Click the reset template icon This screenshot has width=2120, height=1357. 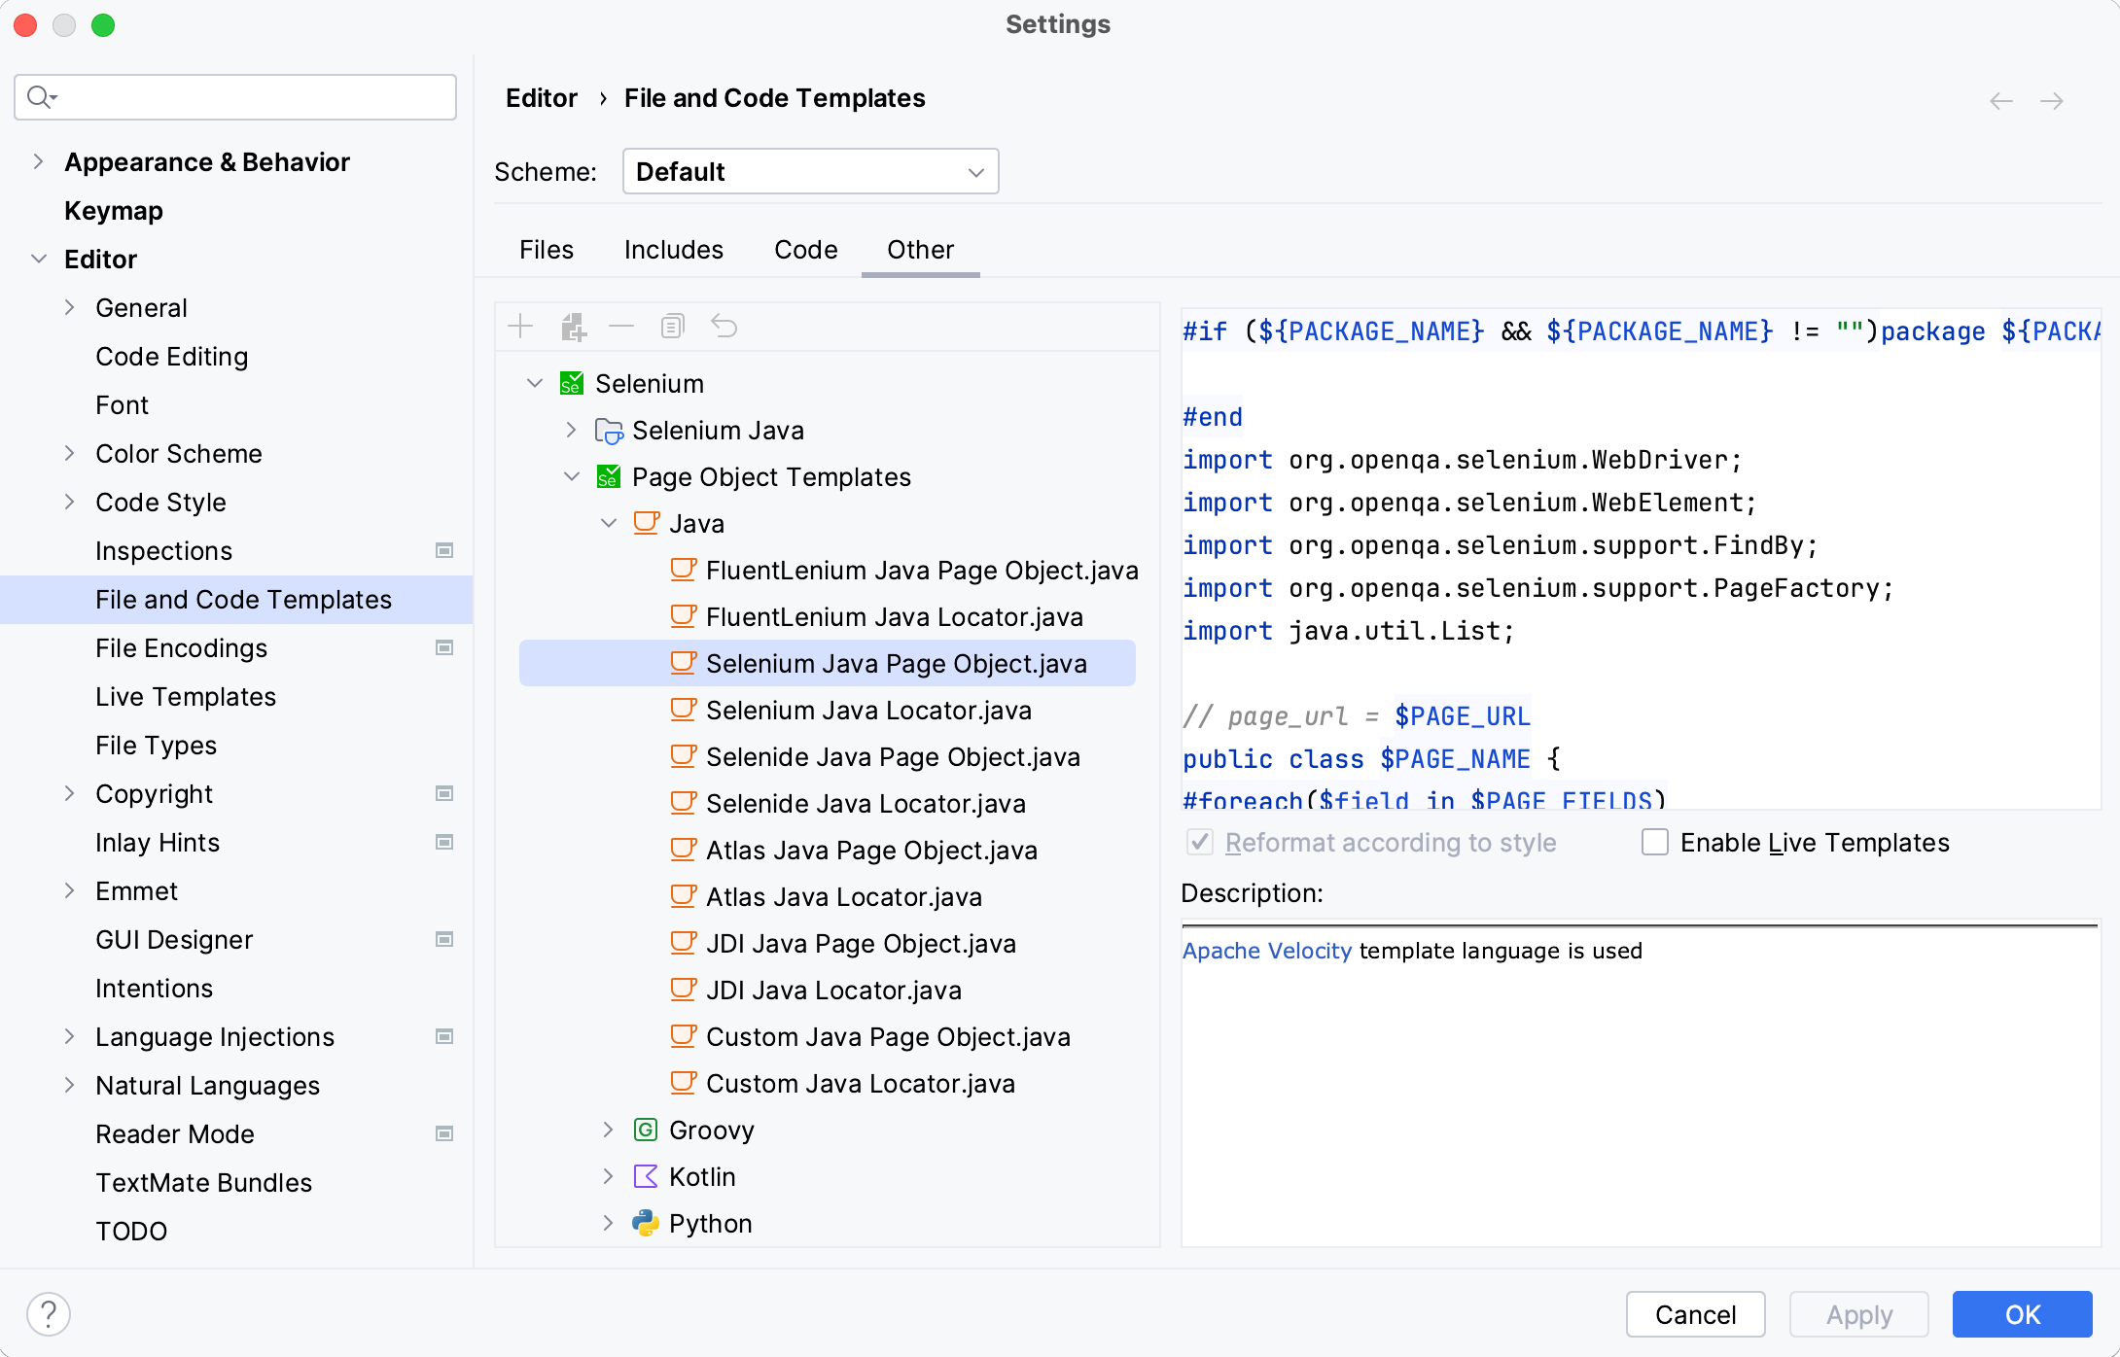(x=724, y=328)
